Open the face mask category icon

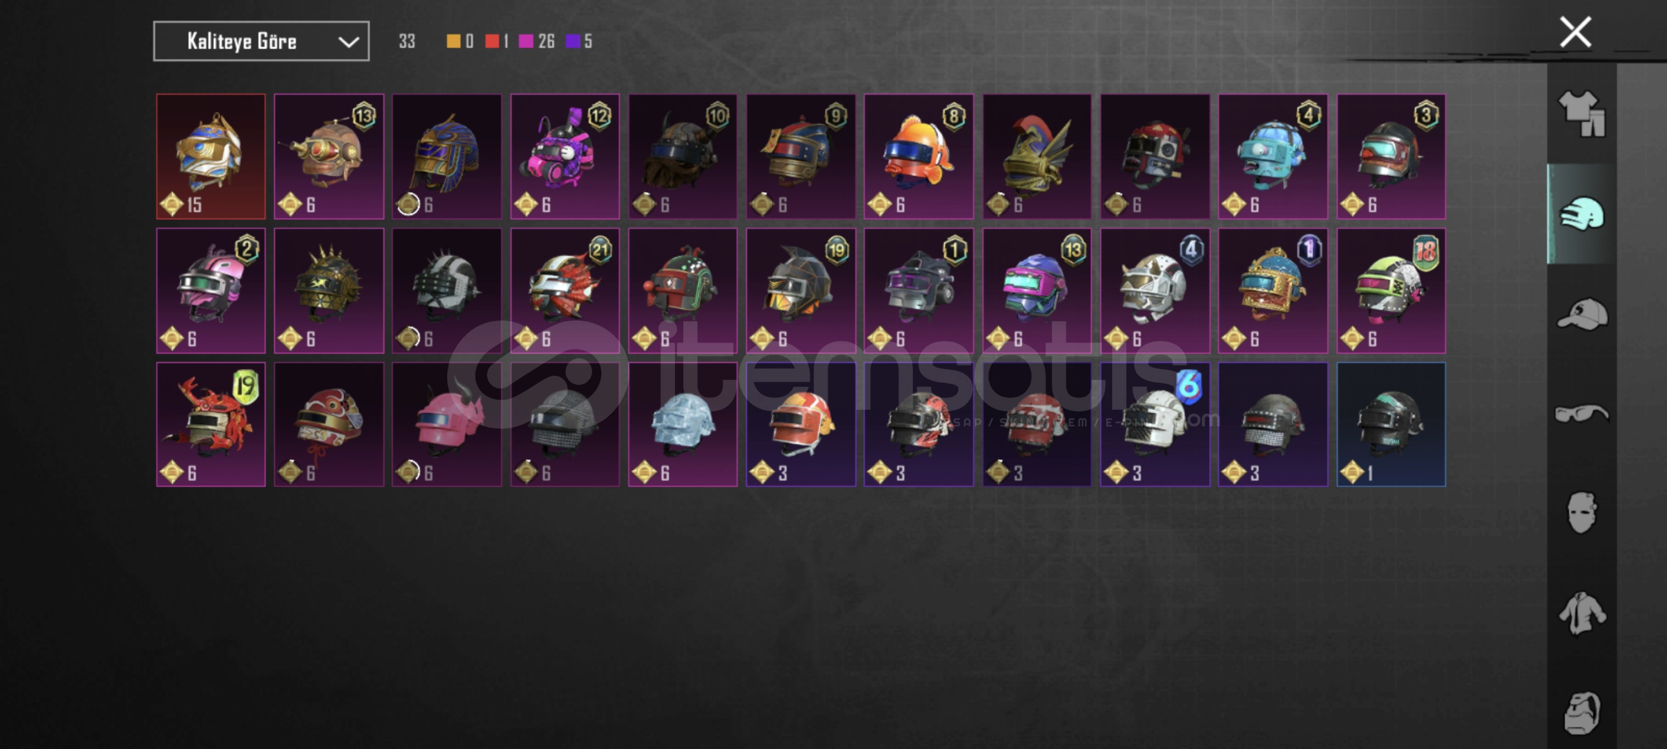1582,513
